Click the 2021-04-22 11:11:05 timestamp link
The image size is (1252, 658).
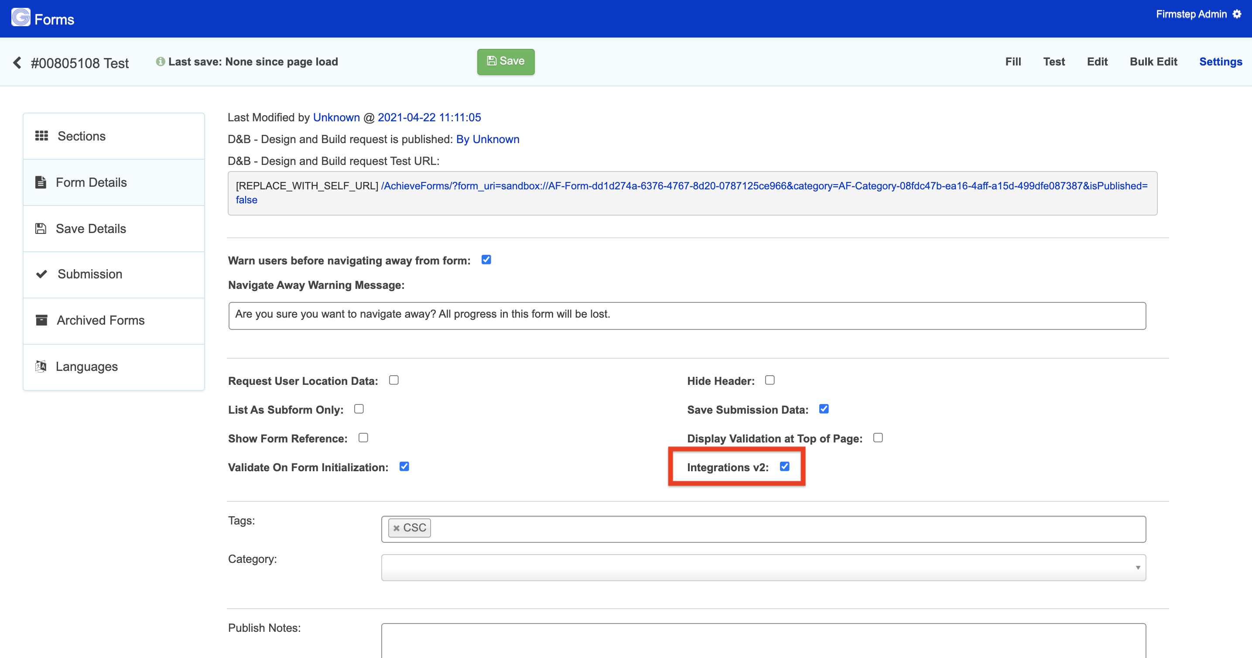coord(429,118)
